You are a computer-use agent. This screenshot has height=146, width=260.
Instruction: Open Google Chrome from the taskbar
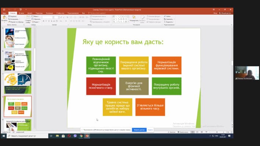click(81, 136)
